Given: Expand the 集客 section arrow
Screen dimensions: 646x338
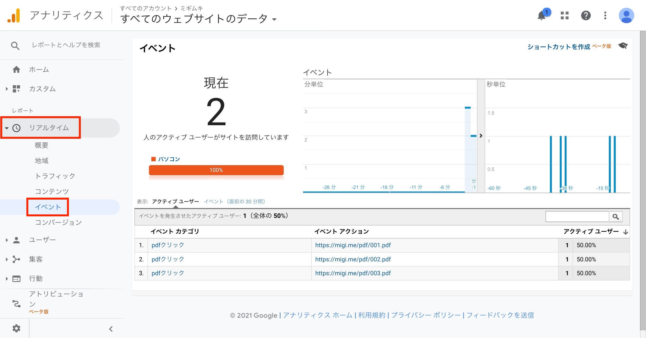Looking at the screenshot, I should pyautogui.click(x=6, y=259).
